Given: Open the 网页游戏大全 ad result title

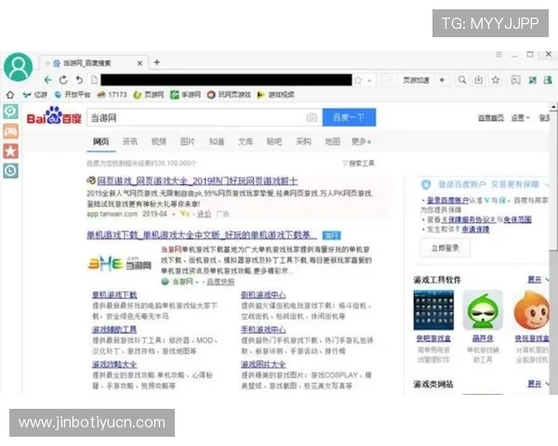Looking at the screenshot, I should [x=197, y=181].
